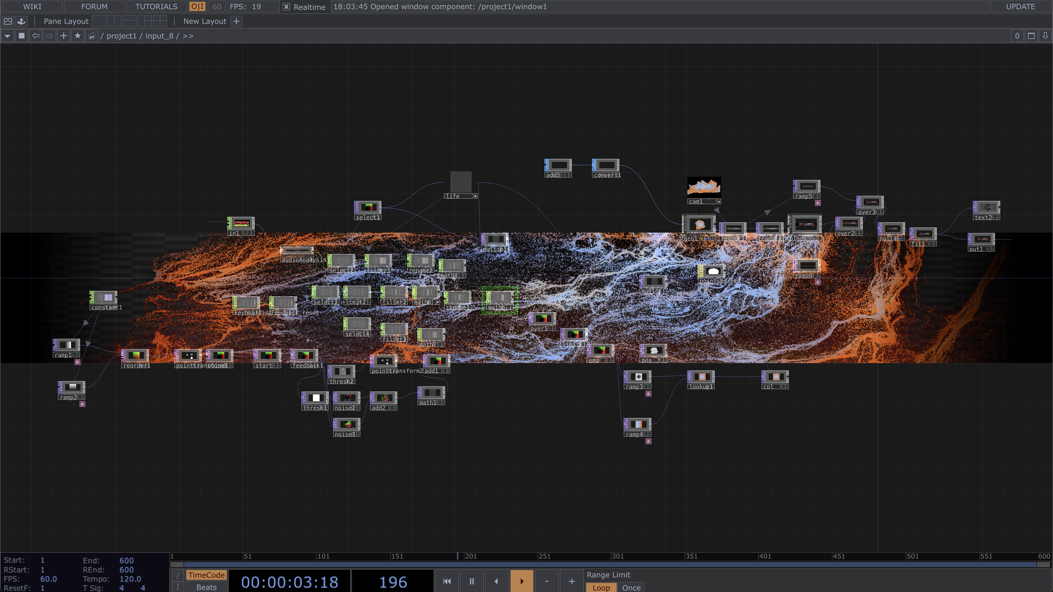Image resolution: width=1053 pixels, height=592 pixels.
Task: Click the home network icon in path bar
Action: tap(92, 36)
